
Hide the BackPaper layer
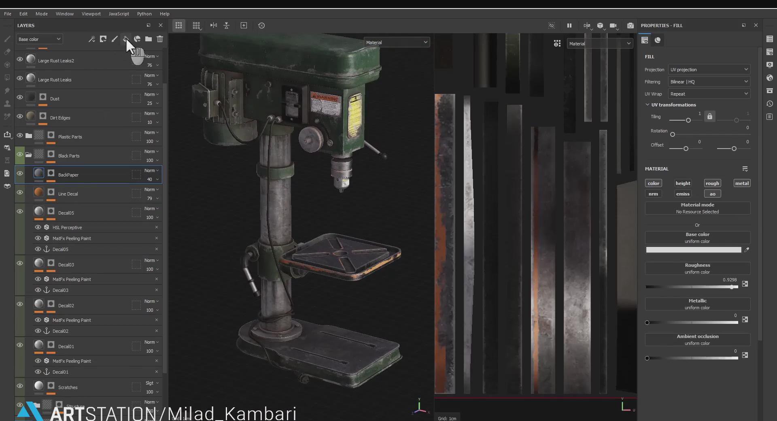click(x=19, y=173)
